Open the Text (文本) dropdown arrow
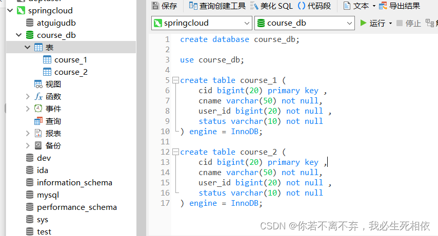438x236 pixels. pos(374,6)
